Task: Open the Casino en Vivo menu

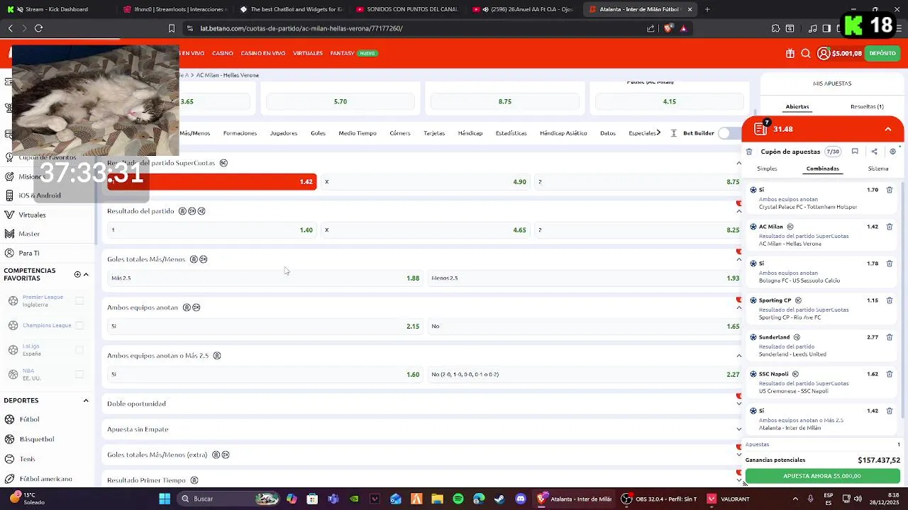Action: point(262,53)
